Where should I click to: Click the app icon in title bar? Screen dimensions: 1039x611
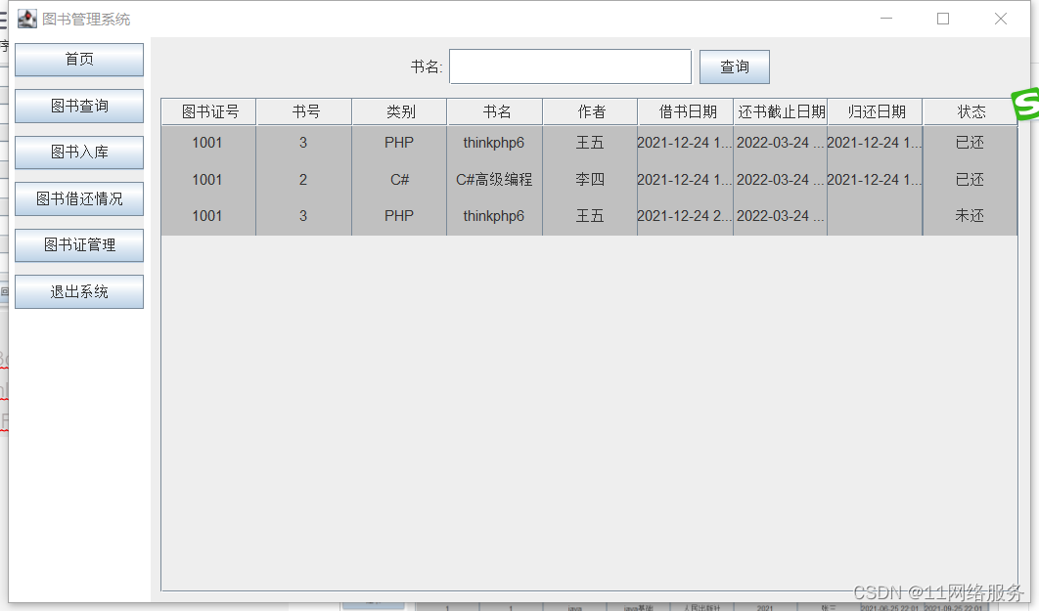click(27, 19)
